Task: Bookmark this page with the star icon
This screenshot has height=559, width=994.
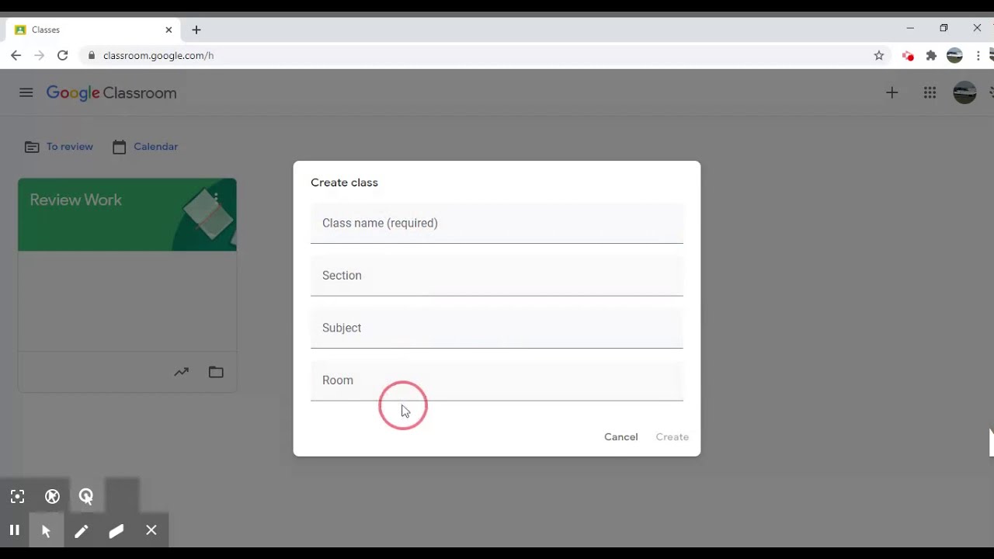Action: [879, 55]
